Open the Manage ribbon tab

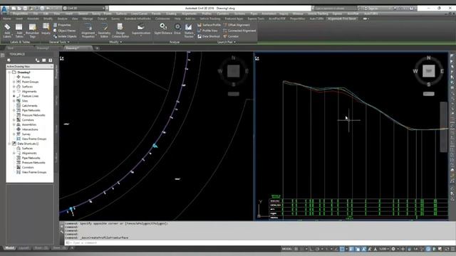click(88, 18)
